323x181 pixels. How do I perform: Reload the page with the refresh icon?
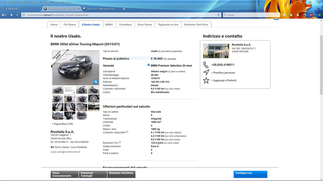[x=219, y=15]
